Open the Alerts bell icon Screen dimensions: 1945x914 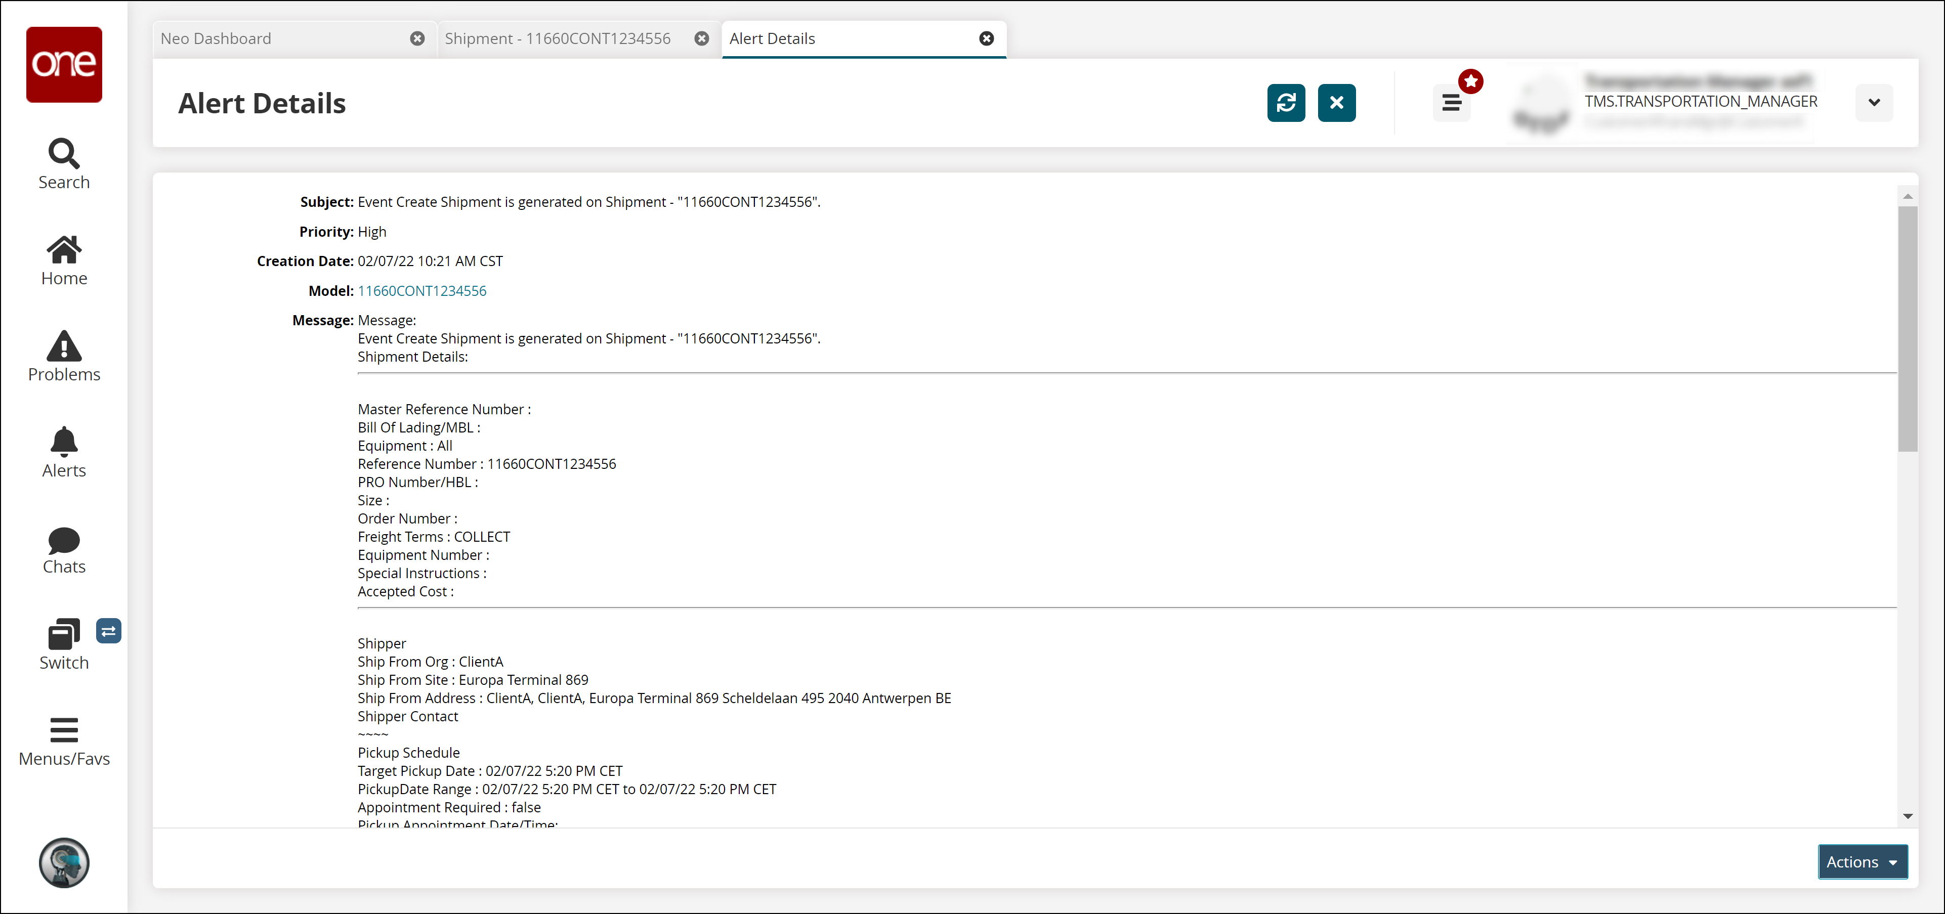point(63,451)
